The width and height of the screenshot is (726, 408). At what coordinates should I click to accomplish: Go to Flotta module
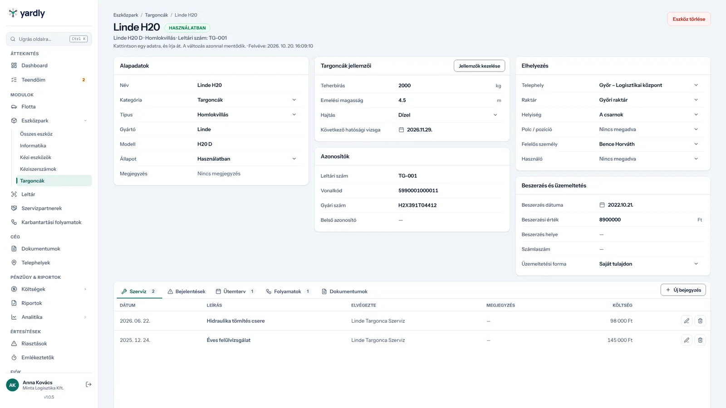[x=49, y=107]
